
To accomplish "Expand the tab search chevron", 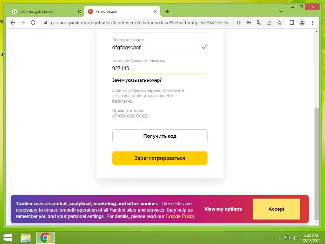I will [x=281, y=11].
